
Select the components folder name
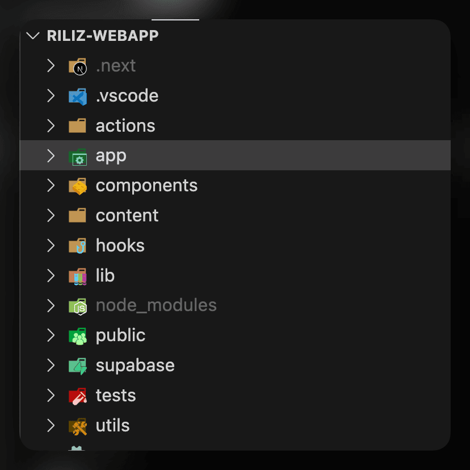click(x=146, y=186)
